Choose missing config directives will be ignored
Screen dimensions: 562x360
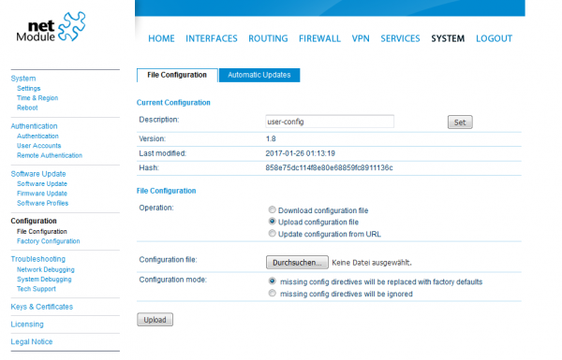point(272,293)
